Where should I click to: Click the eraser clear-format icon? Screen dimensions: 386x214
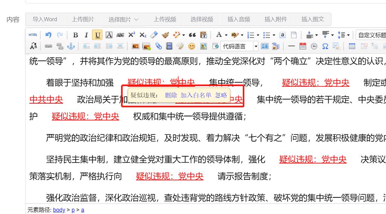154,35
